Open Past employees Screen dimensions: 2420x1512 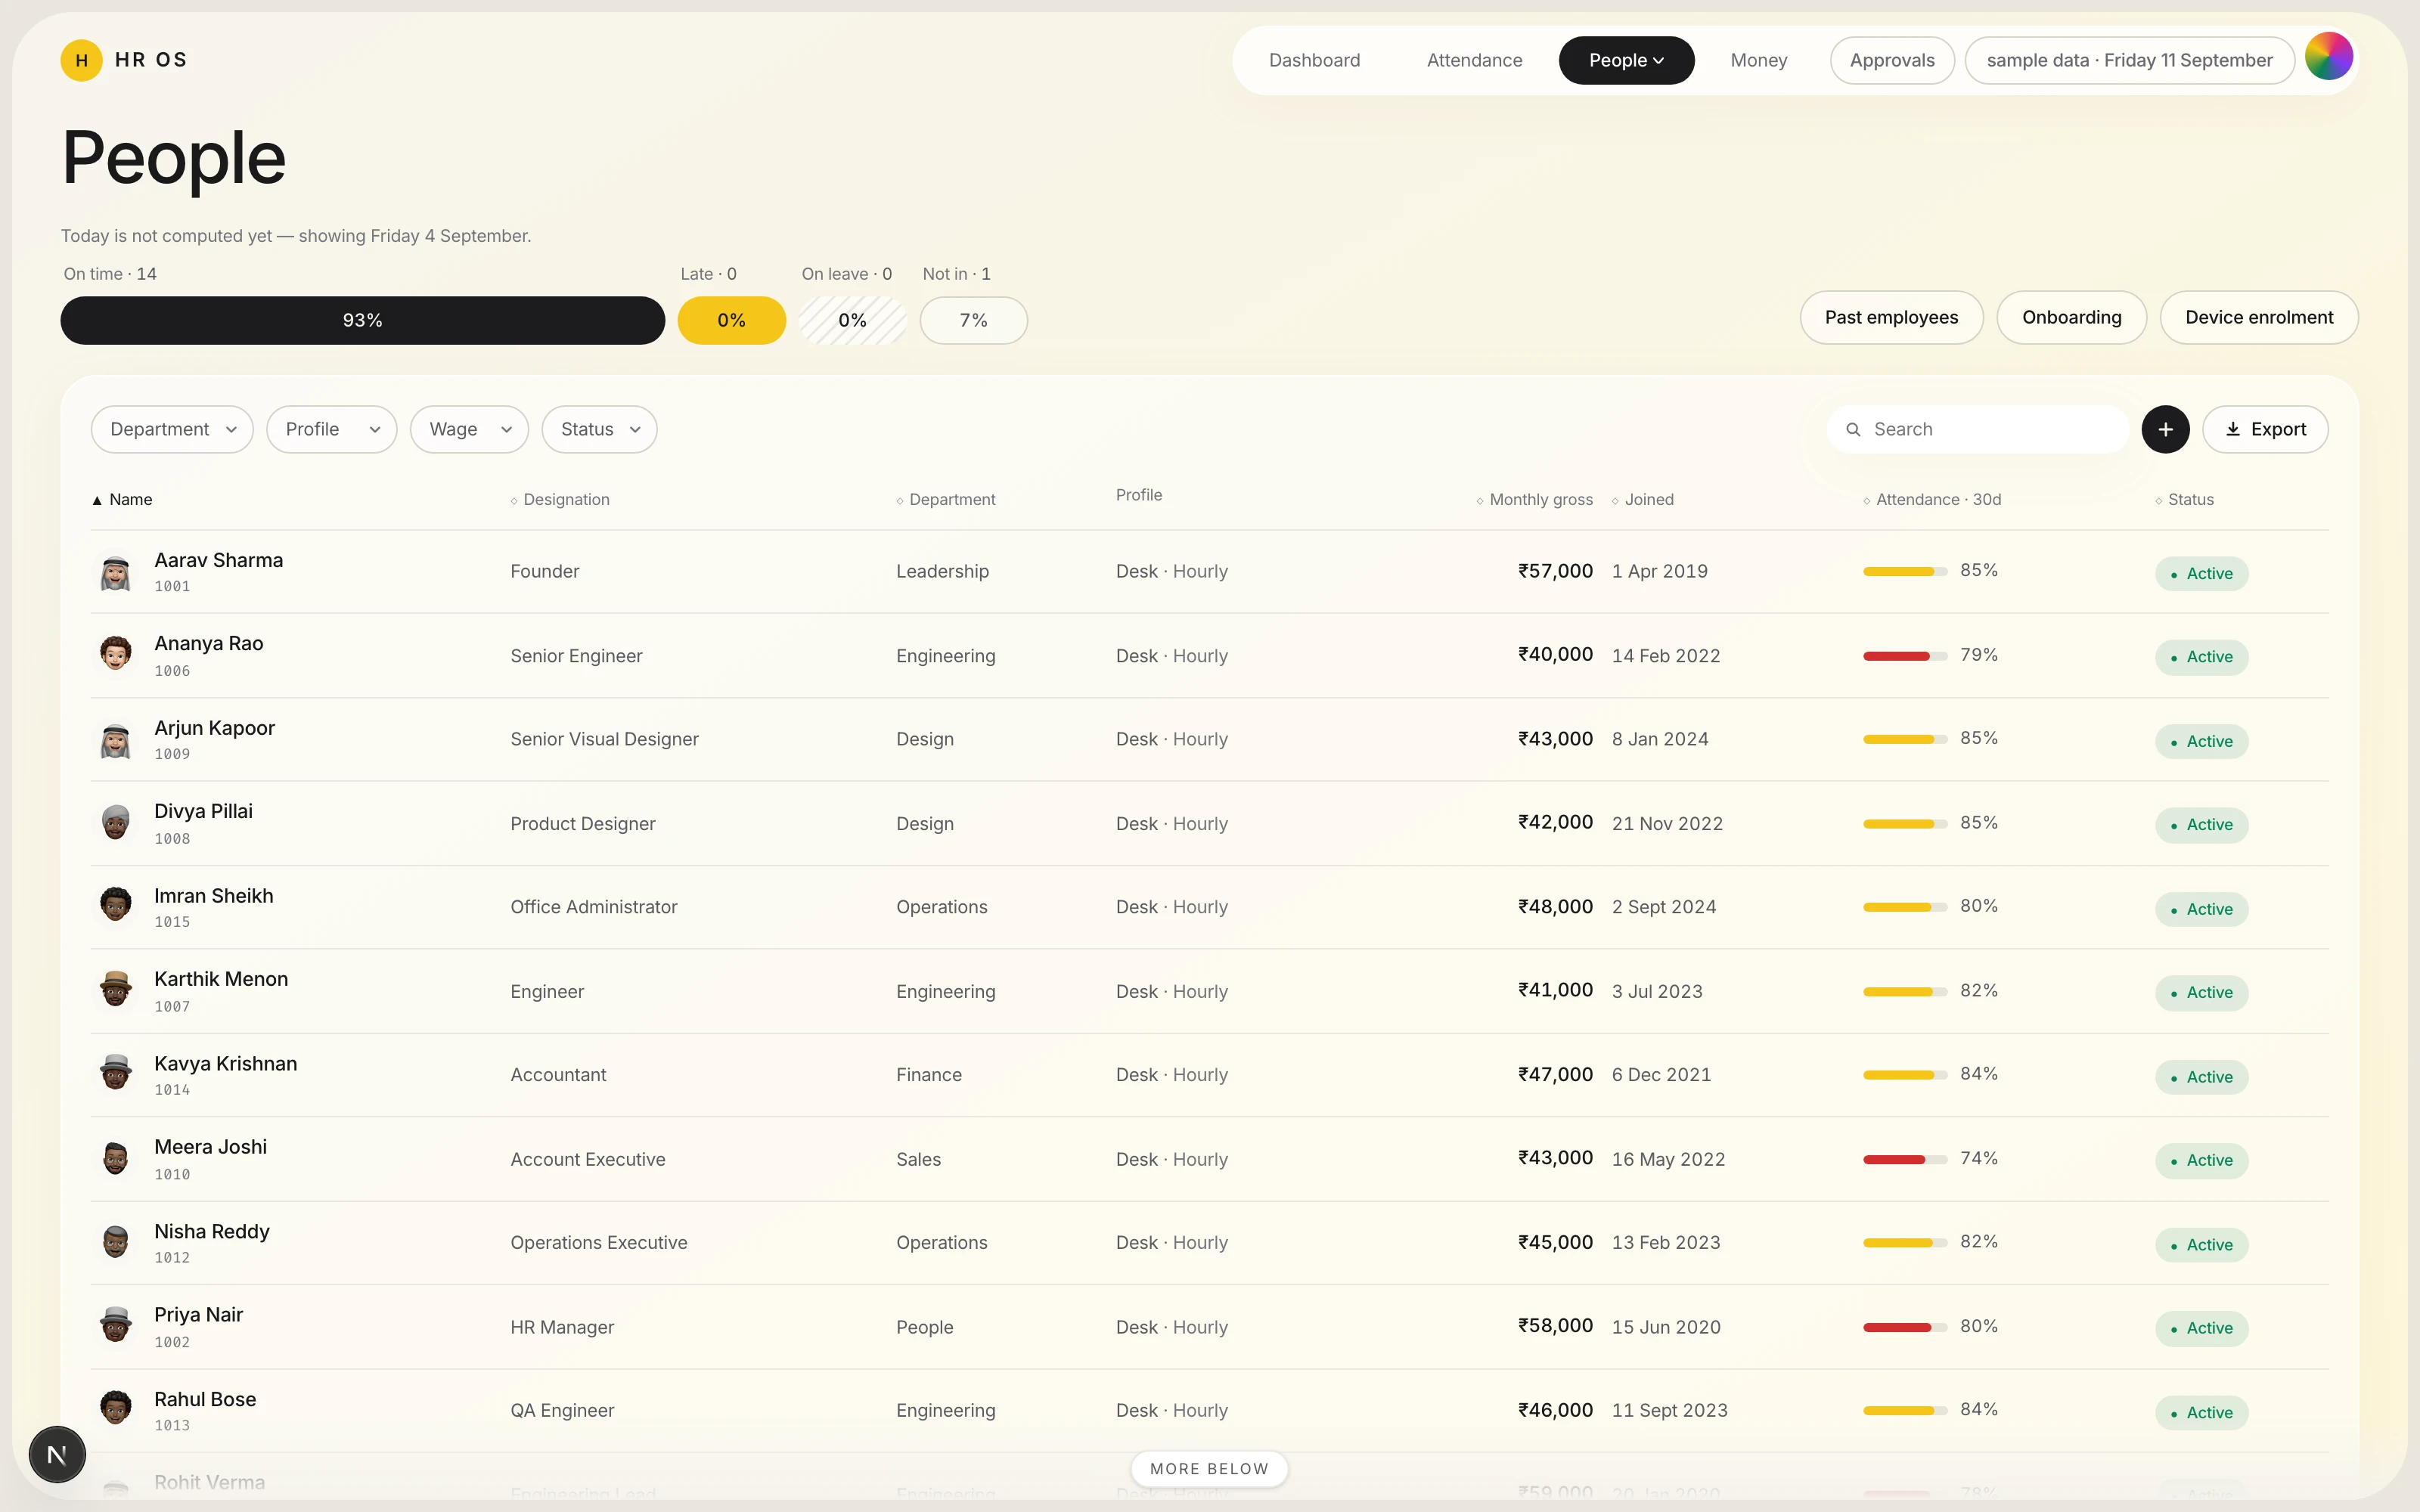coord(1891,317)
